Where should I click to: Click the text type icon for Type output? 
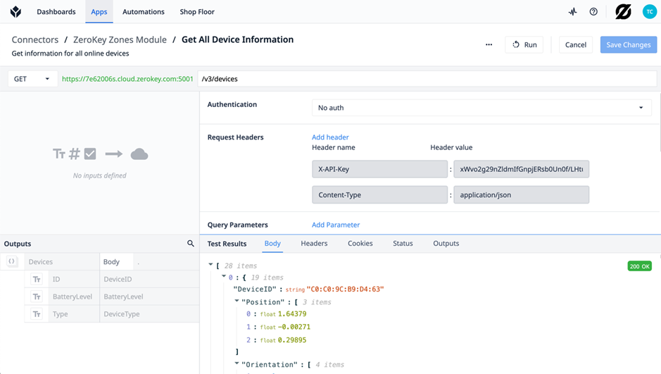click(37, 313)
